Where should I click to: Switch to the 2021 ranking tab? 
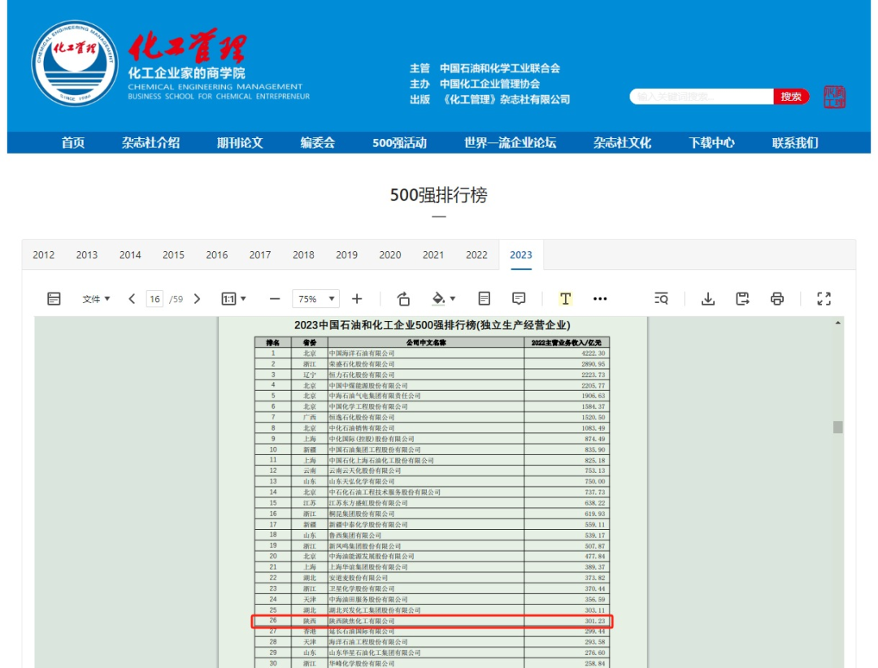[x=433, y=255]
